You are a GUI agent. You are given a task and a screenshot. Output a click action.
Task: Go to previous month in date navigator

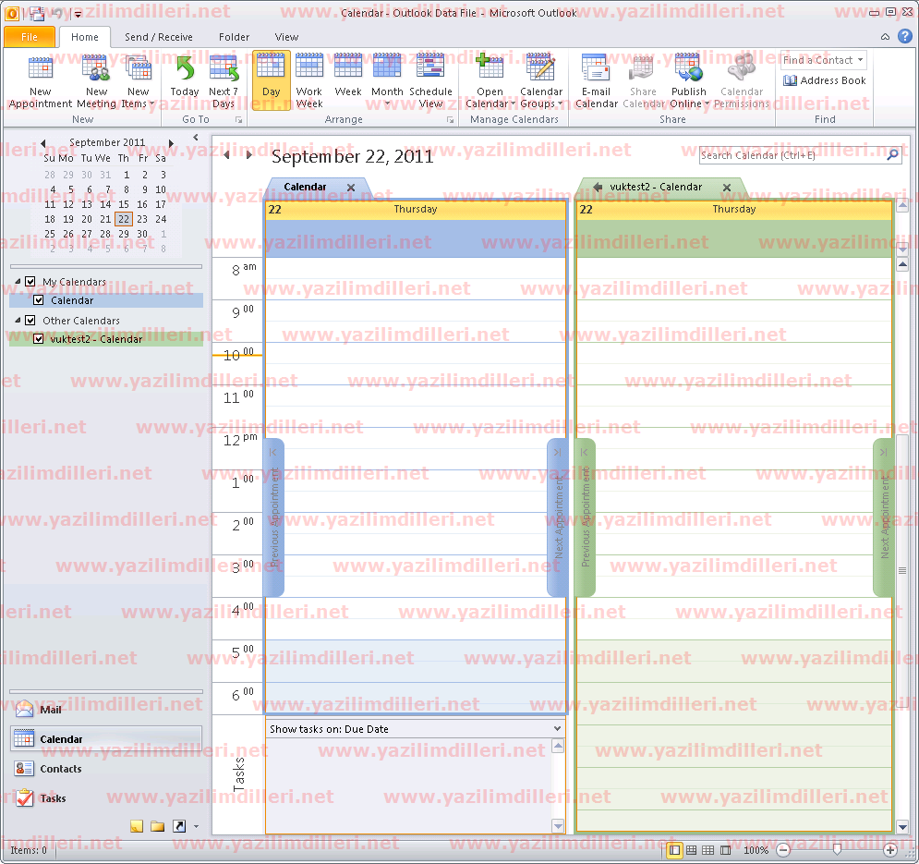coord(42,142)
